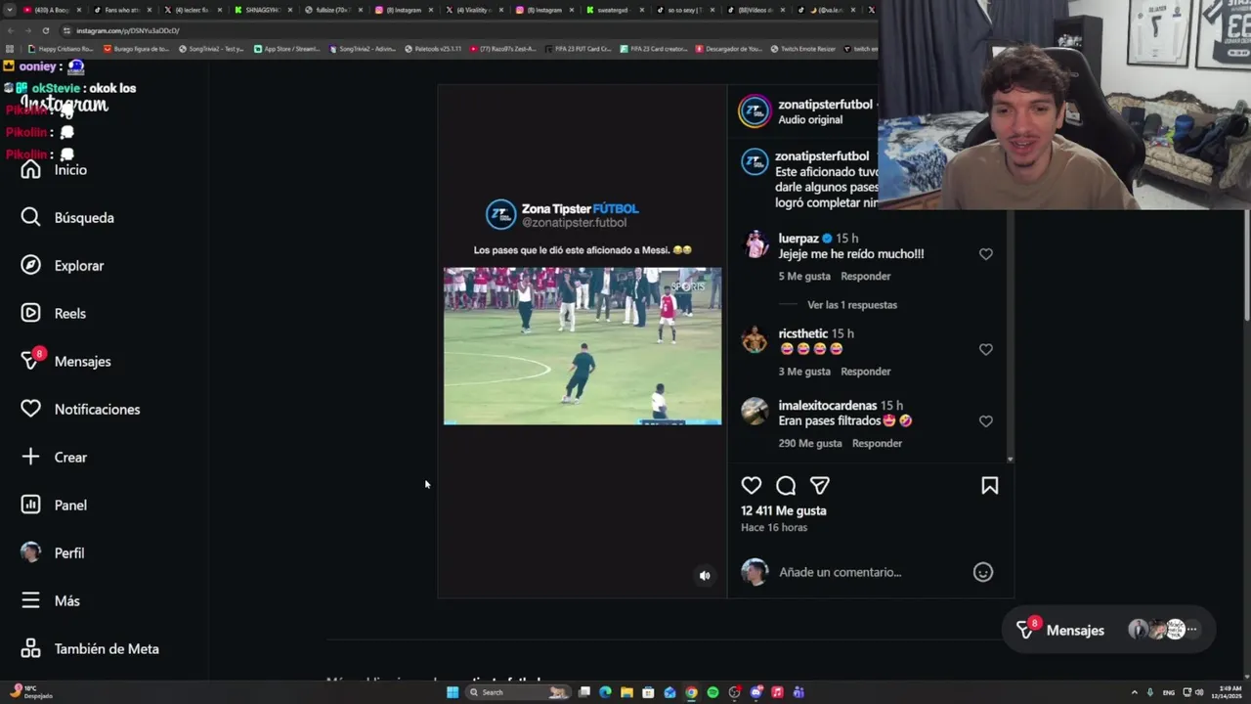Image resolution: width=1251 pixels, height=704 pixels.
Task: Switch to 'so so sexy' TikTok tab
Action: (684, 10)
